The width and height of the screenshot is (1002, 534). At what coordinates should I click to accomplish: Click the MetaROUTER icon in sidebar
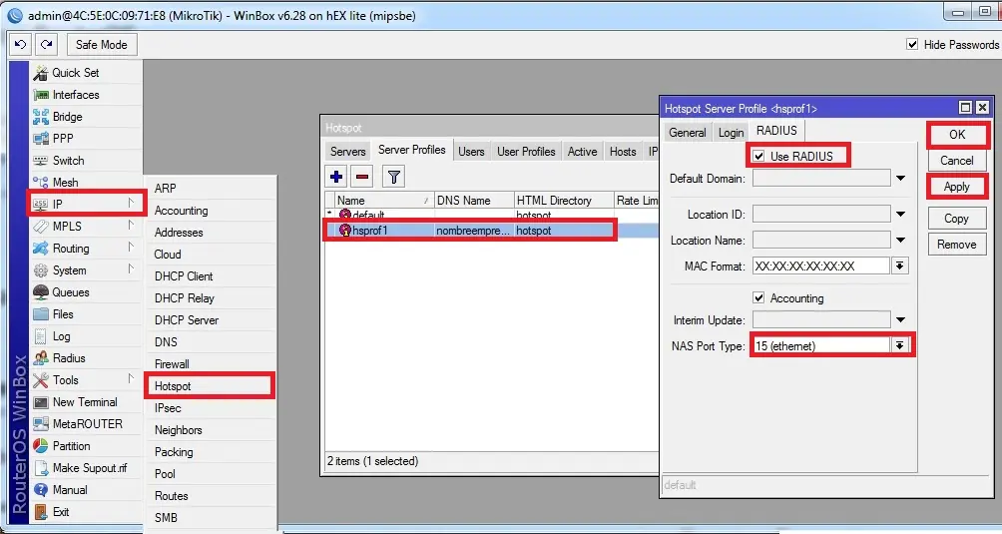point(41,424)
